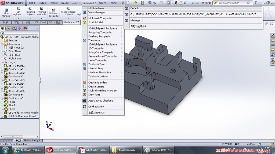Open toolpath Yahoo browser taskbar button
The height and width of the screenshot is (154, 275).
point(28,150)
